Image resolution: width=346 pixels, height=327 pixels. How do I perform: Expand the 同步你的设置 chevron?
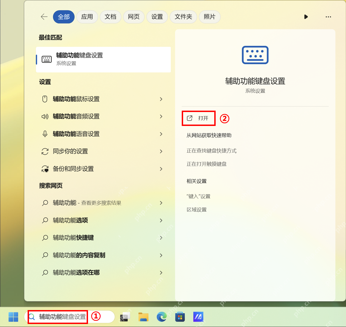[x=161, y=151]
